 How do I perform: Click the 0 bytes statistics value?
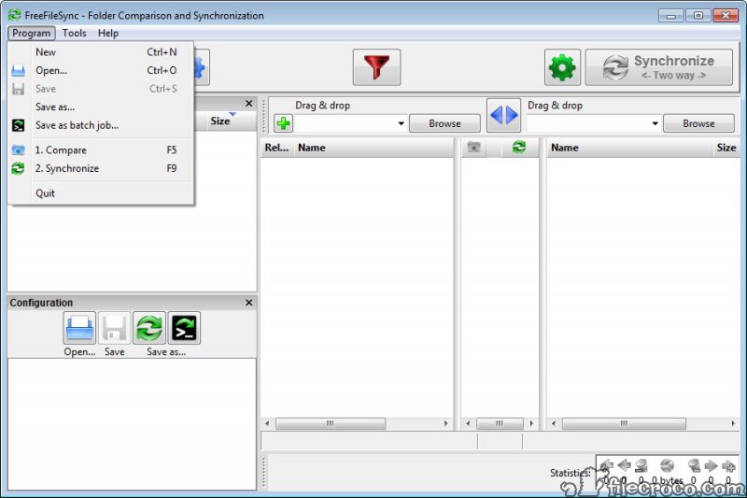pos(668,480)
